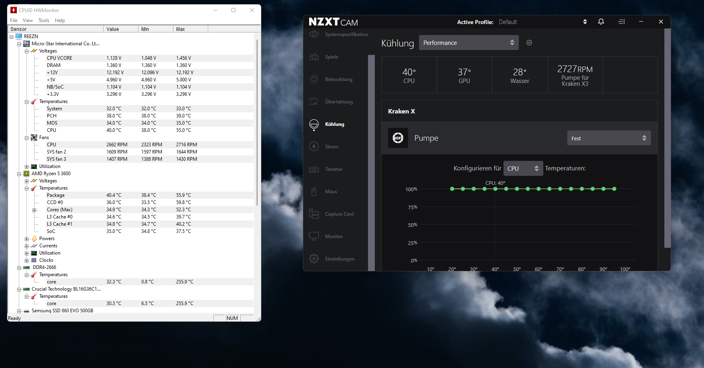Image resolution: width=704 pixels, height=368 pixels.
Task: Open the View menu in HWMonitor
Action: tap(28, 20)
